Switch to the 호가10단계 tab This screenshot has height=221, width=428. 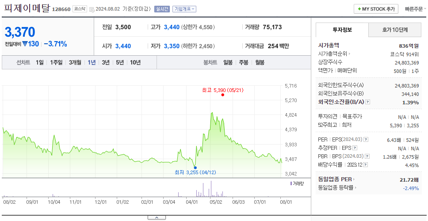(395, 30)
